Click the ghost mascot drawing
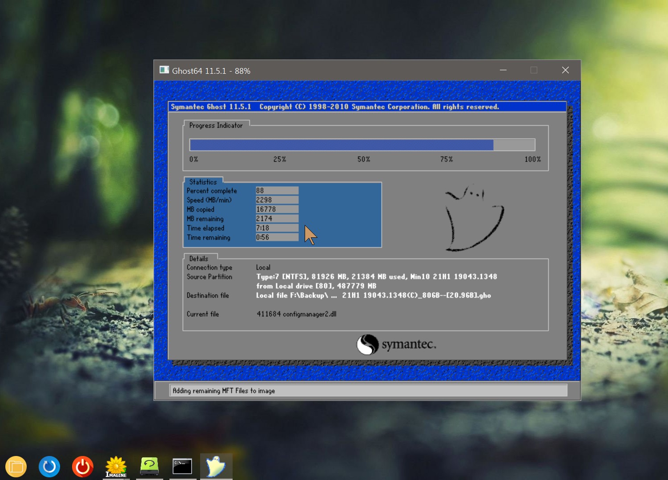This screenshot has width=668, height=480. click(x=475, y=218)
